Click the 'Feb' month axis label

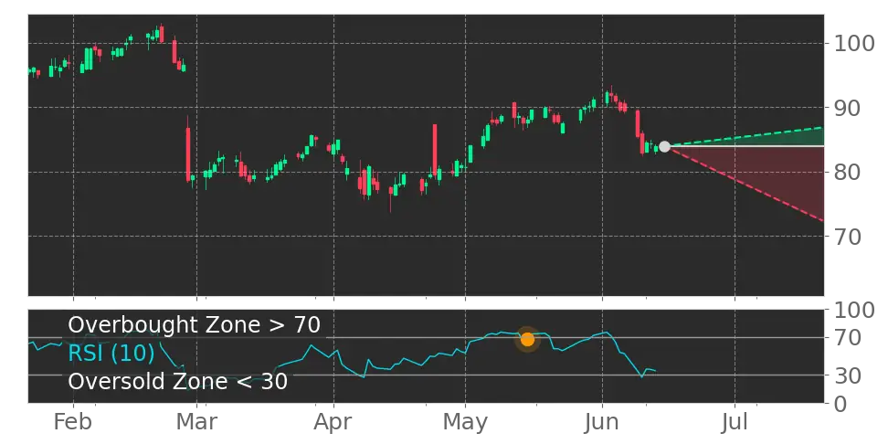74,422
